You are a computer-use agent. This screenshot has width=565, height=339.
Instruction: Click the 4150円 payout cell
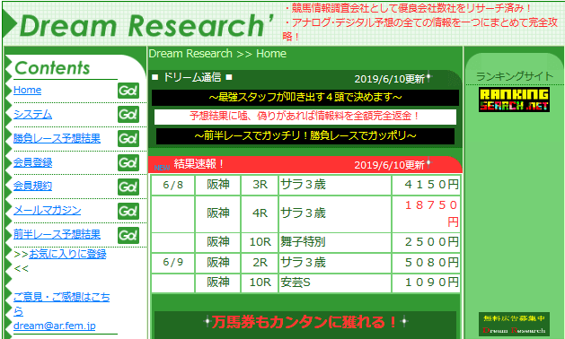(x=427, y=185)
